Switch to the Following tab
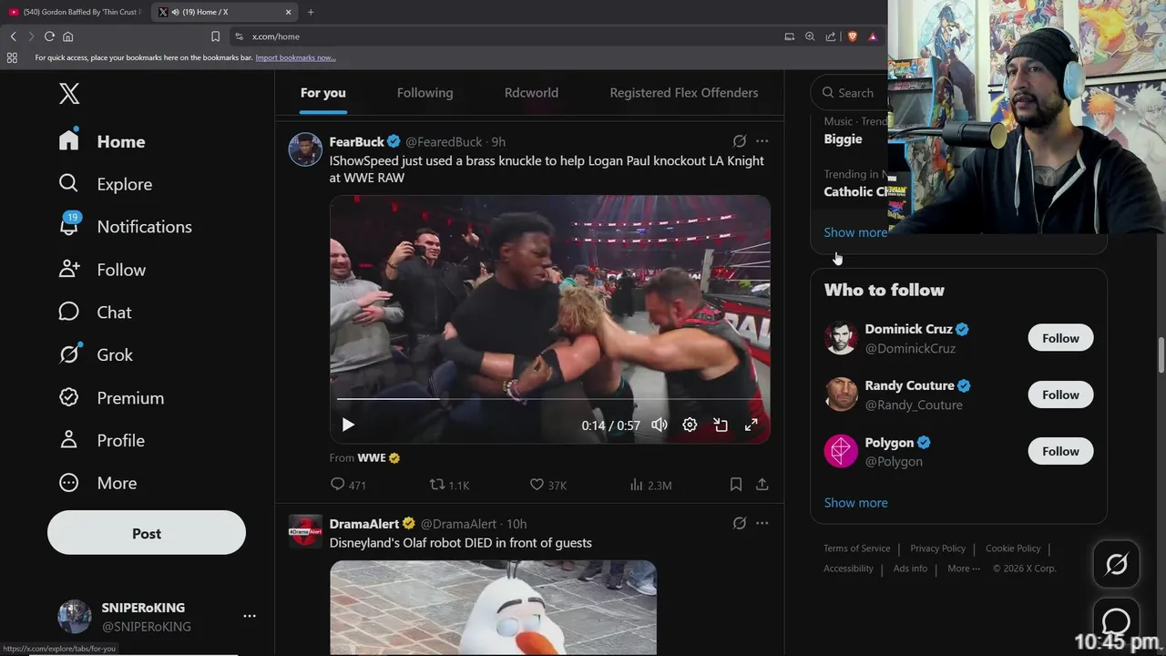 pyautogui.click(x=424, y=93)
